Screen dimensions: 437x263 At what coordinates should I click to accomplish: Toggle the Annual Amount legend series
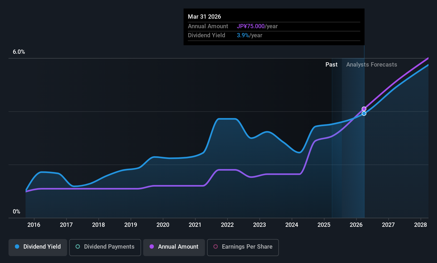[x=174, y=248]
